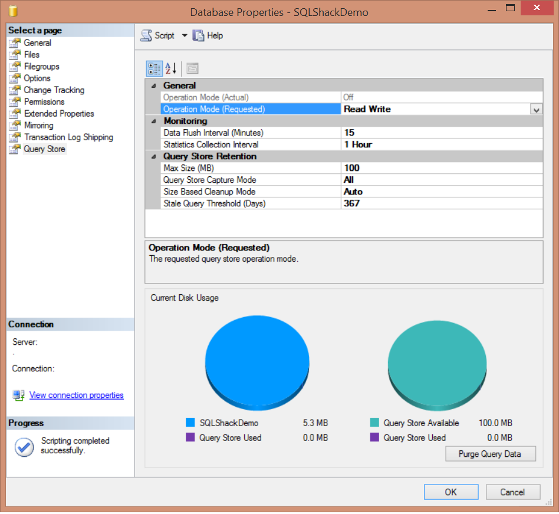Click the Options page icon
The image size is (559, 514).
click(15, 78)
